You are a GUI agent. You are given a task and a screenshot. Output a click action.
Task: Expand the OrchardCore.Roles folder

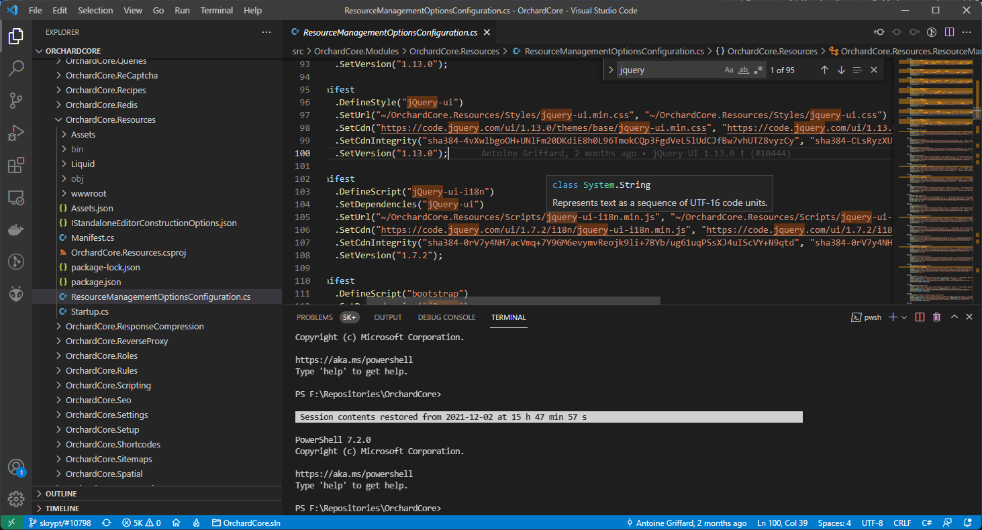coord(101,356)
